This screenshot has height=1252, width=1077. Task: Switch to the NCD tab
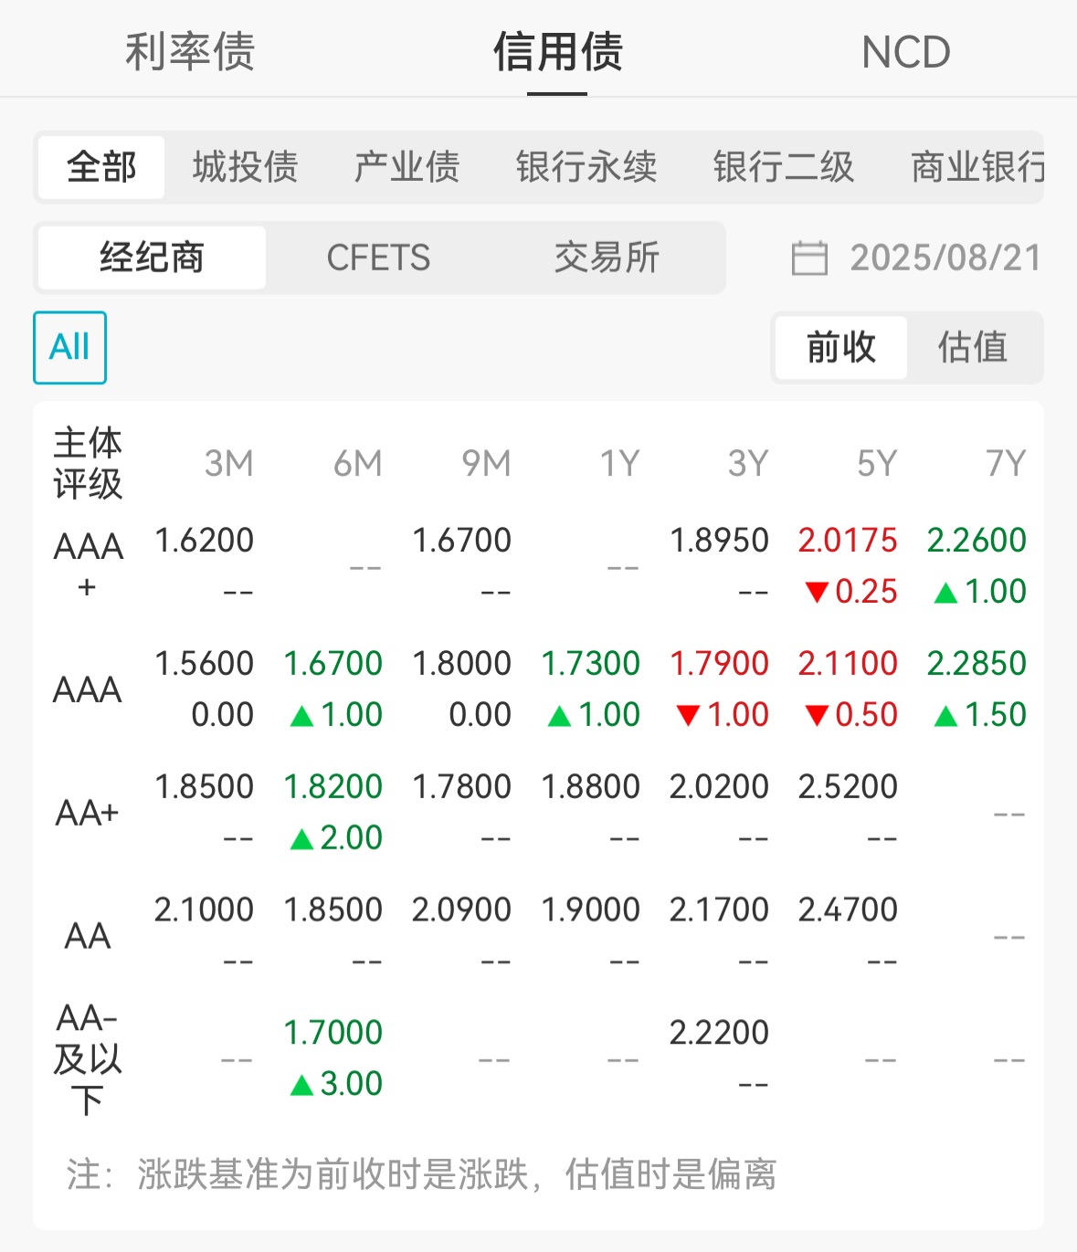[906, 52]
